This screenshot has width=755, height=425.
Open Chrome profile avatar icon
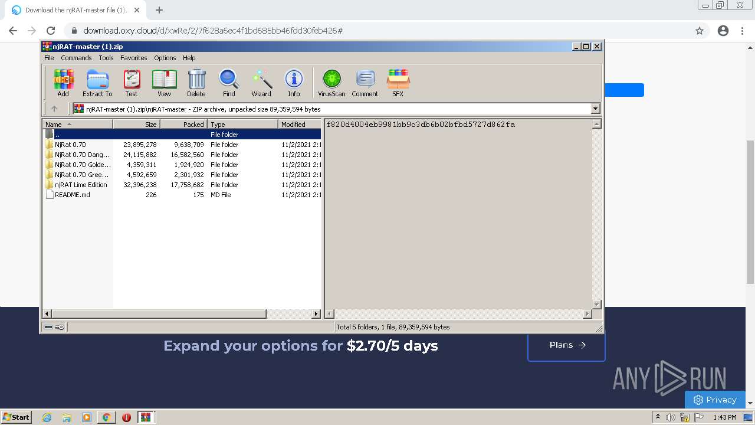(x=723, y=31)
